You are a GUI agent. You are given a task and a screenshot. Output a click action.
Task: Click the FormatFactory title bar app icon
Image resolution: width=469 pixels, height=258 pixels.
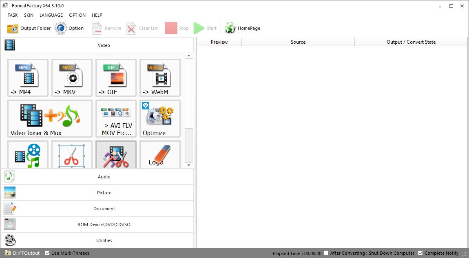click(x=5, y=5)
